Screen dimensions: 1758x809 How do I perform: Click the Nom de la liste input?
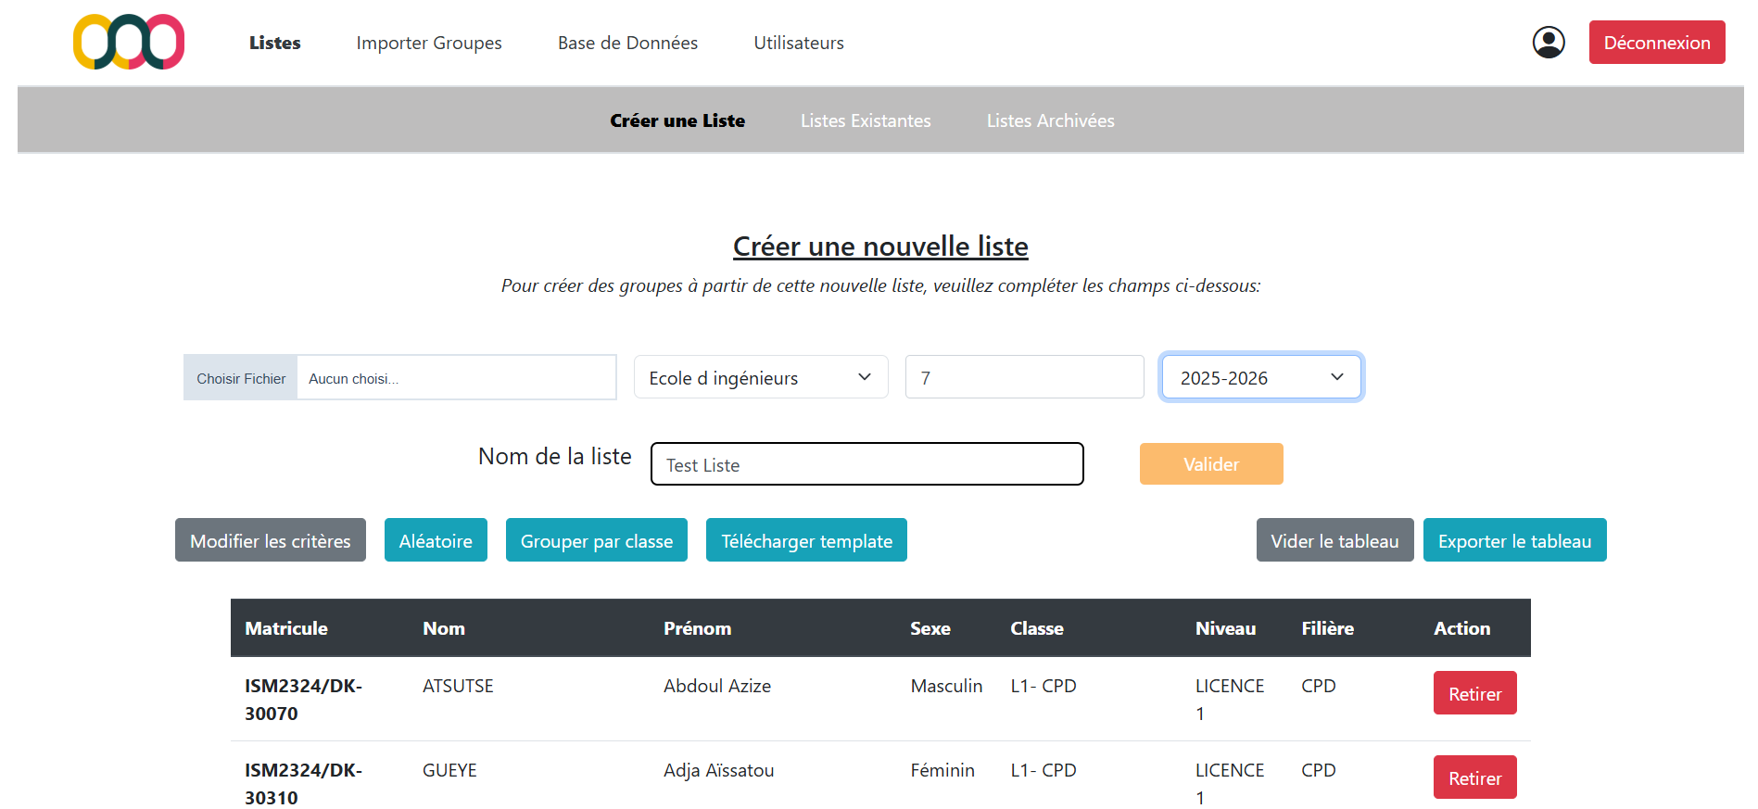click(867, 464)
